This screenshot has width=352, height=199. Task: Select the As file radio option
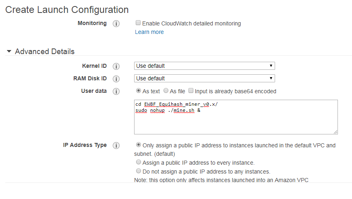pos(166,91)
